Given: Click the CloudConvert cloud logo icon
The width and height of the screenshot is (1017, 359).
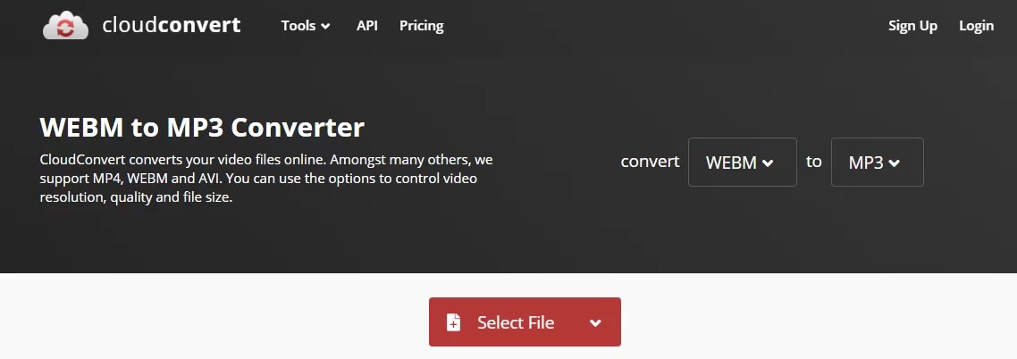Looking at the screenshot, I should tap(65, 26).
